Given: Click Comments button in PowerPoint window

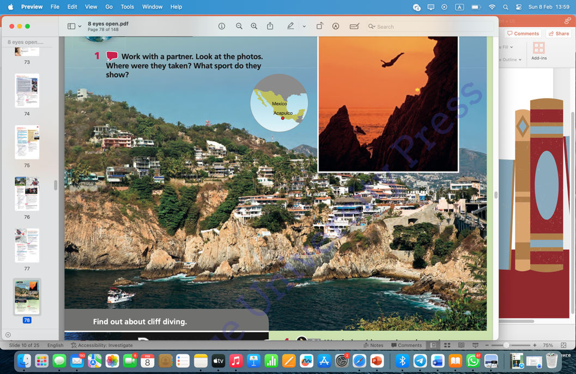Looking at the screenshot, I should coord(523,33).
